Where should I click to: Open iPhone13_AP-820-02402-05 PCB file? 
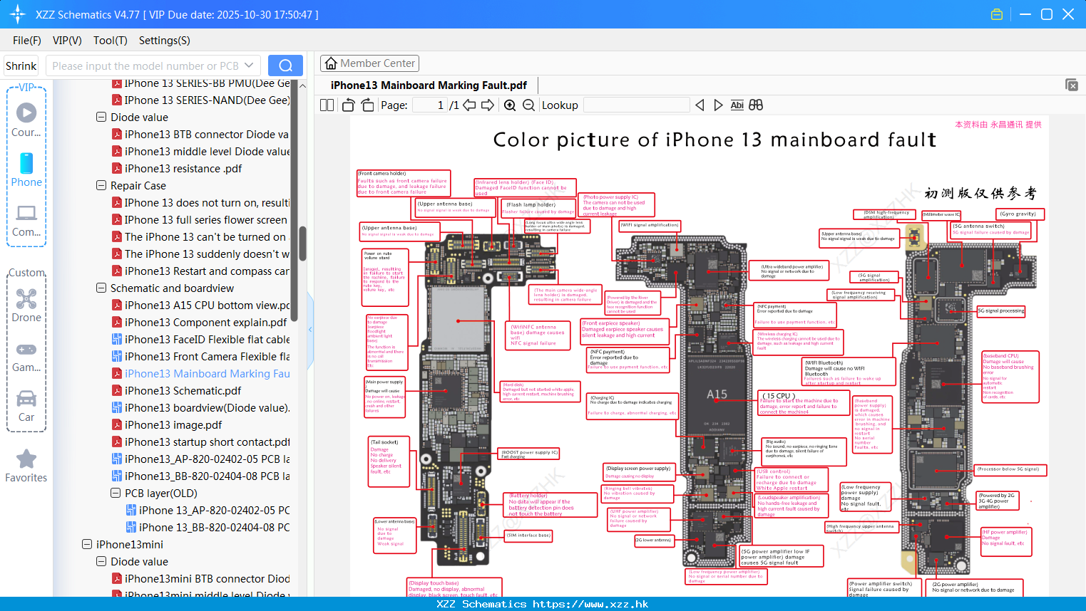201,459
